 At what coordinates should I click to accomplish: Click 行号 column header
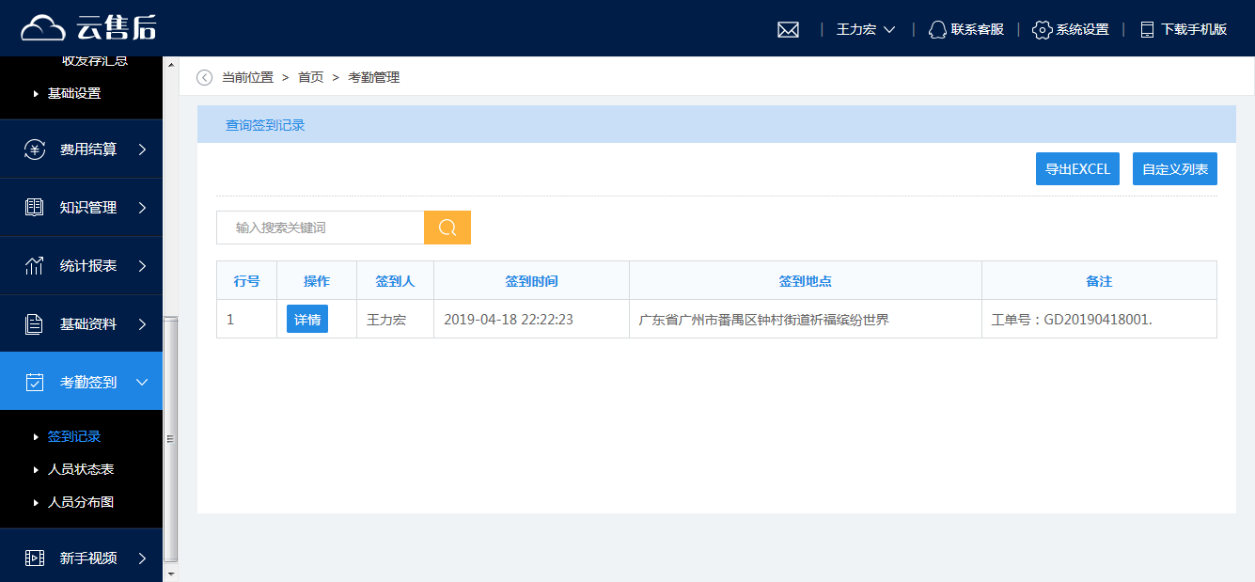[246, 281]
